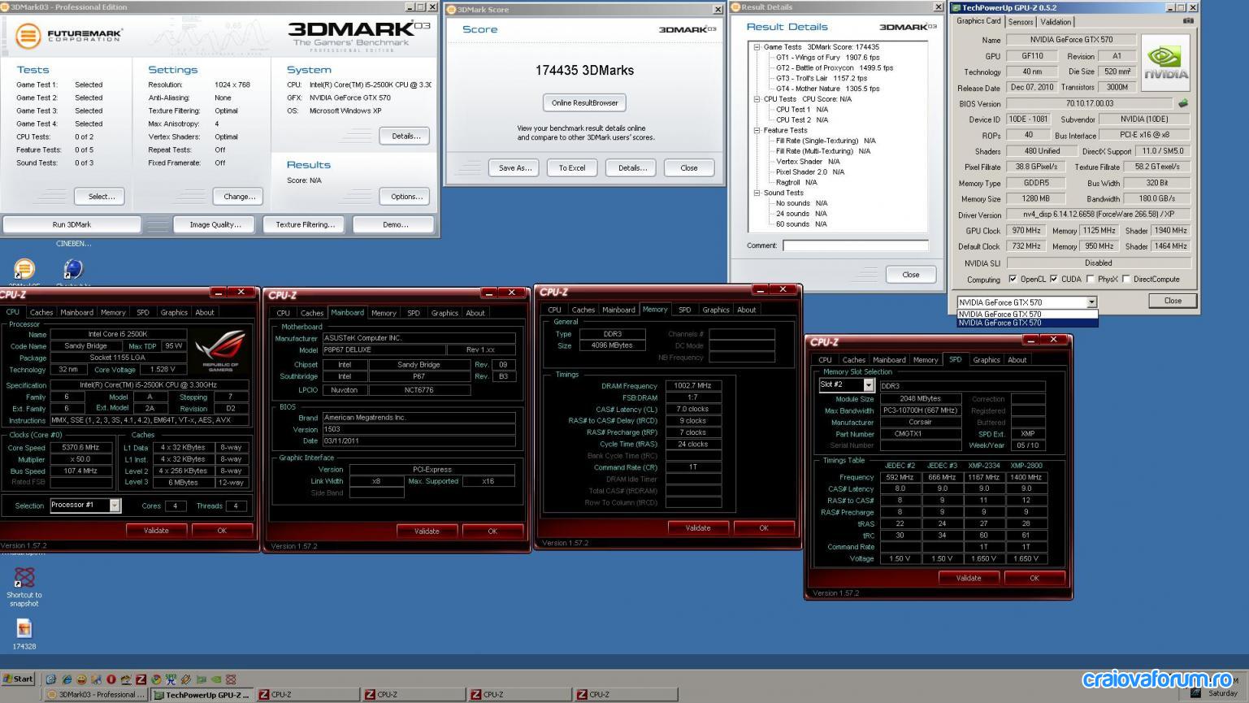Screen dimensions: 1249x703
Task: Switch to TechPowerUp GPU-Z taskbar button
Action: tap(202, 695)
